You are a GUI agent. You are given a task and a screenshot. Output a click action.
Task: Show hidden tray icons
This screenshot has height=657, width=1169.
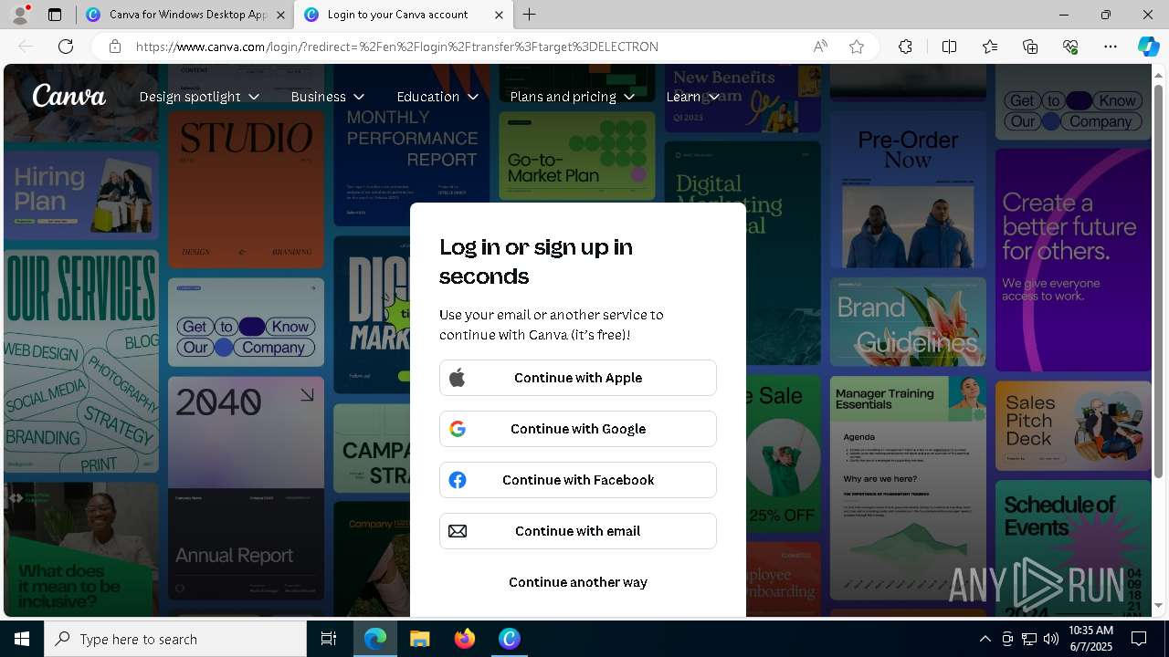(x=985, y=639)
